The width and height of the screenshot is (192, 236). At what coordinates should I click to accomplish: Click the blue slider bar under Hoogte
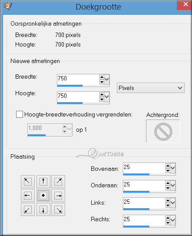pyautogui.click(x=70, y=103)
